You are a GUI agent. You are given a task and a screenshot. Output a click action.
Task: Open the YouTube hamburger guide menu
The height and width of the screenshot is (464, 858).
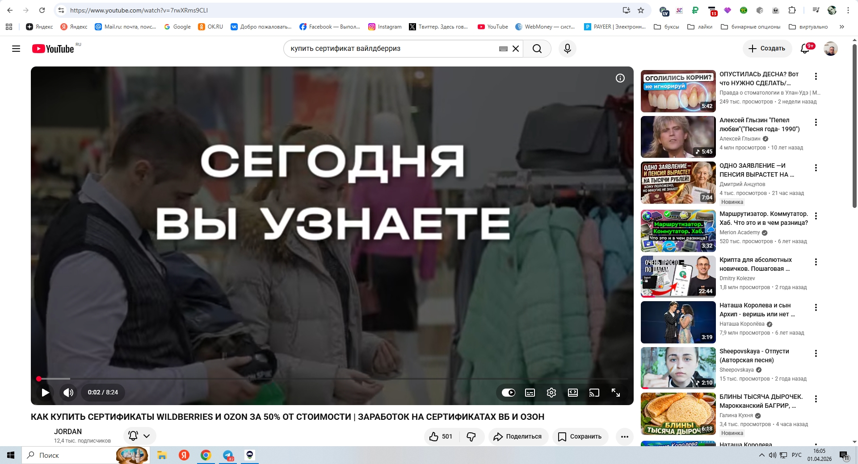(16, 49)
